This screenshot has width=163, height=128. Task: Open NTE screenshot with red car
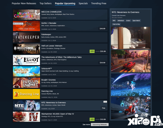tap(131, 61)
